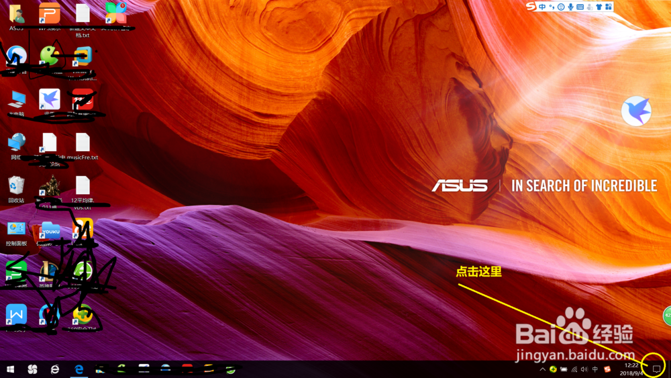Select the musicFre.txt file
671x378 pixels.
tap(83, 146)
